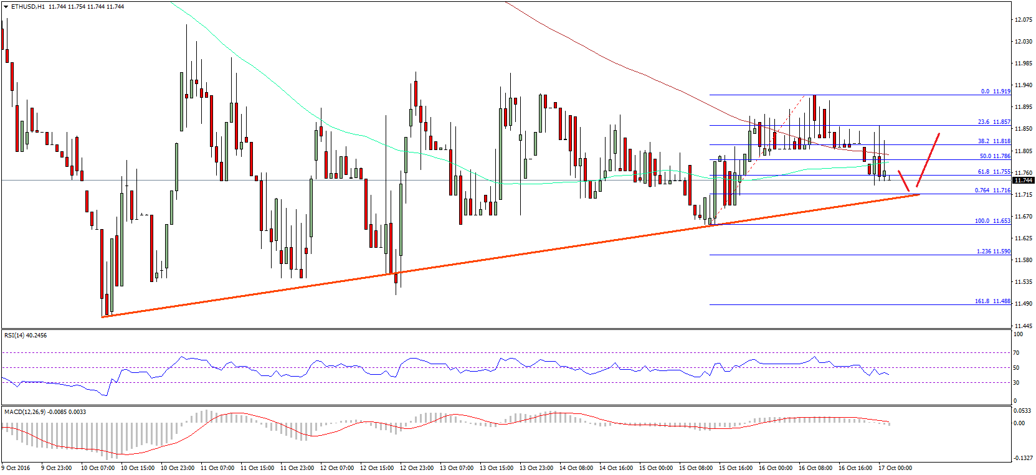Click the 12.075 price axis label
1036x475 pixels.
(1024, 20)
